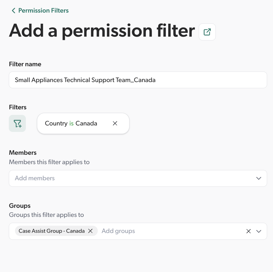Focus the Filter name input field

point(138,80)
